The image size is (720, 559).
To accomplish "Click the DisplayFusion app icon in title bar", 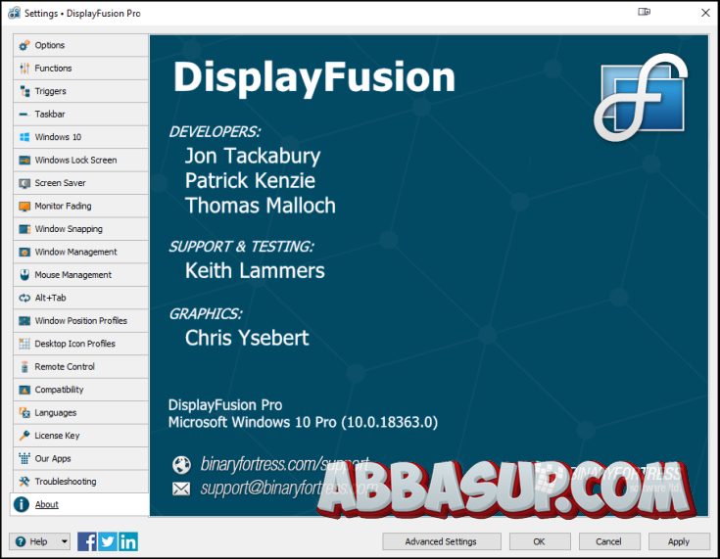I will tap(15, 13).
